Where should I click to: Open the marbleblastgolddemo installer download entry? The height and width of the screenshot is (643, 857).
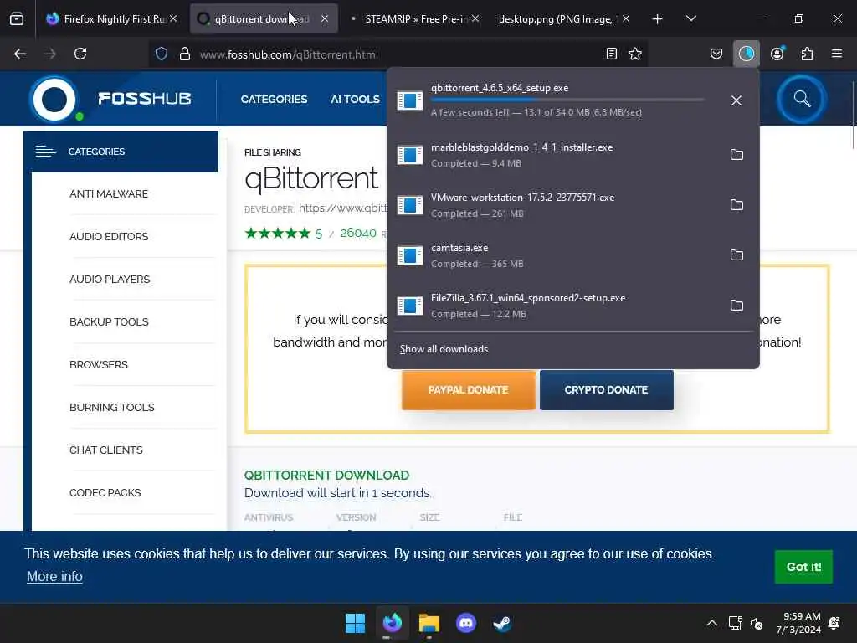[557, 155]
